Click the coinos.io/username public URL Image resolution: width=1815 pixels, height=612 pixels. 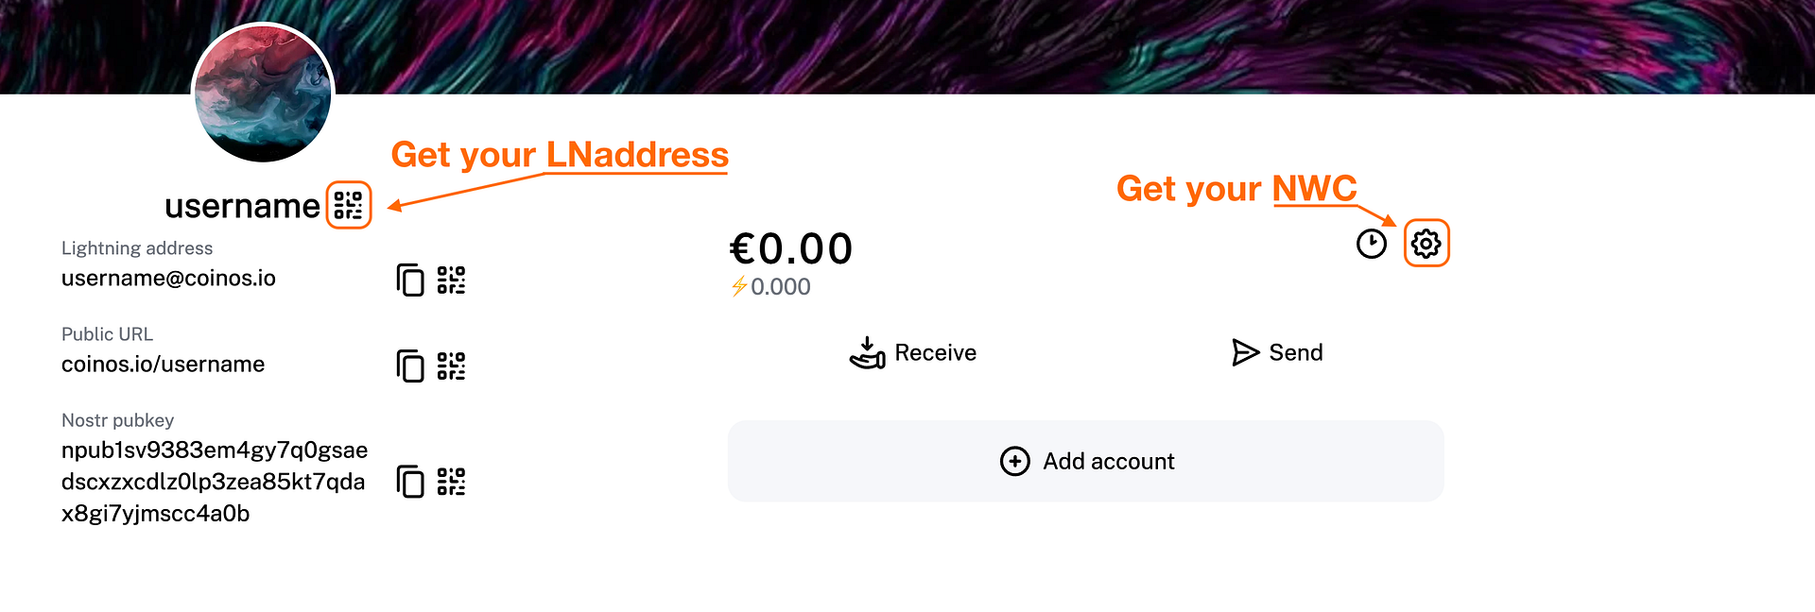[x=163, y=365]
